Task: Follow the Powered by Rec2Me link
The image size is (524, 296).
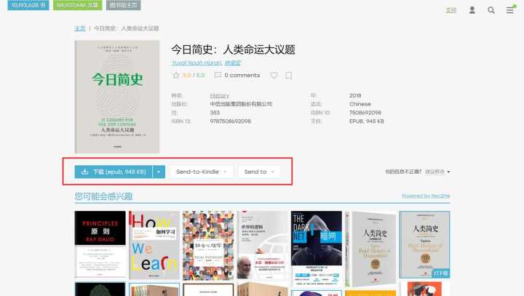Action: coord(426,196)
